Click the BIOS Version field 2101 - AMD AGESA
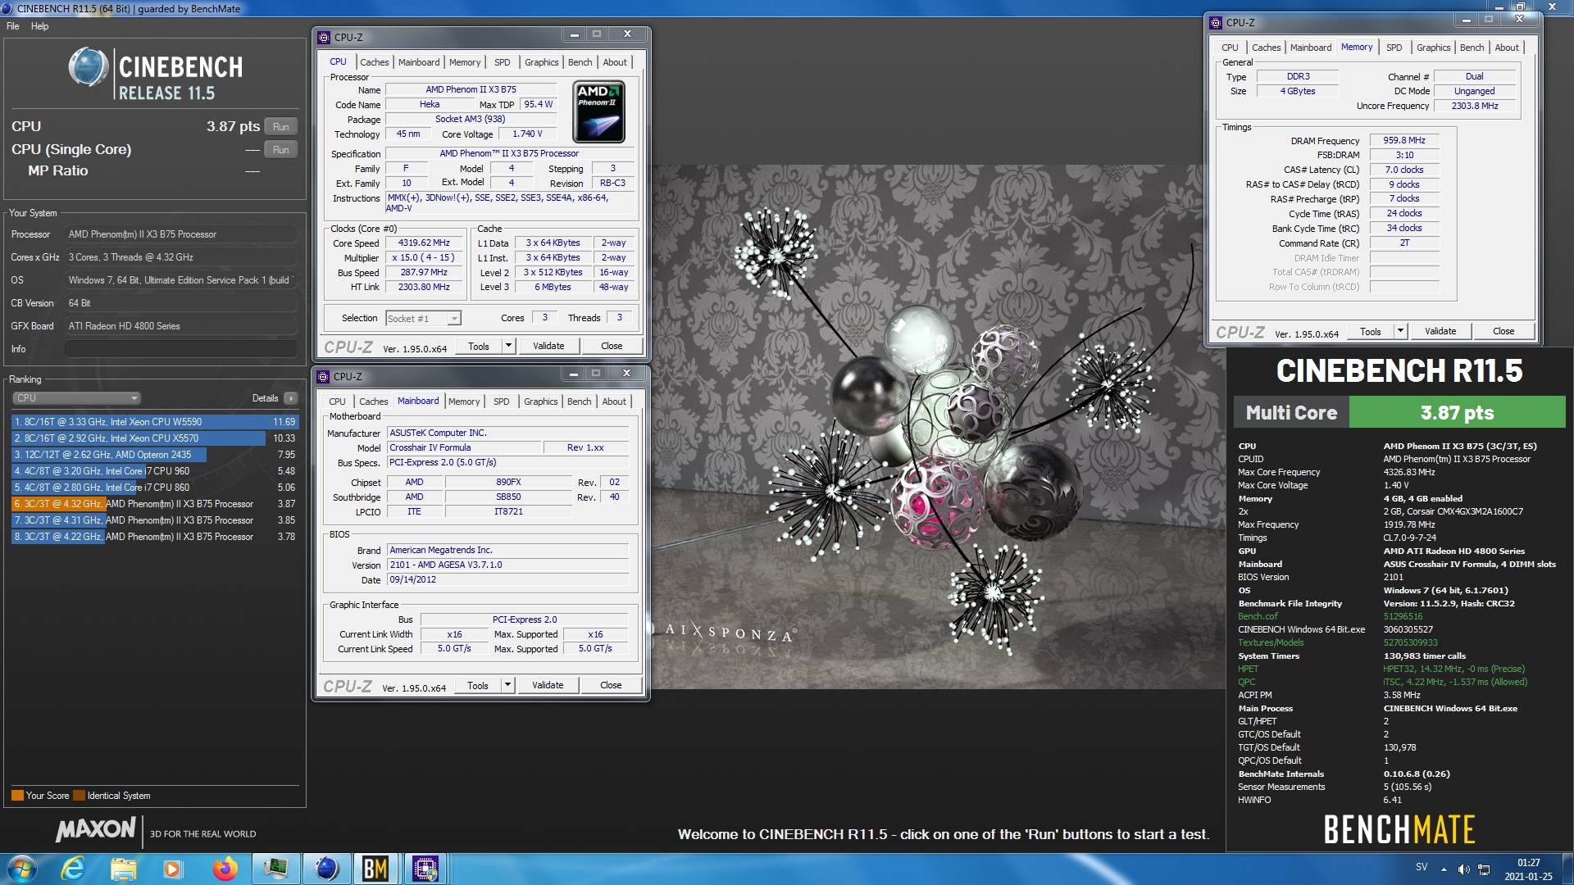This screenshot has height=885, width=1574. 507,565
